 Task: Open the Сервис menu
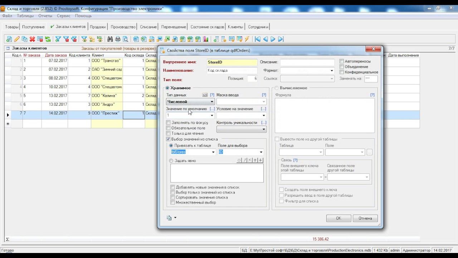tap(64, 16)
